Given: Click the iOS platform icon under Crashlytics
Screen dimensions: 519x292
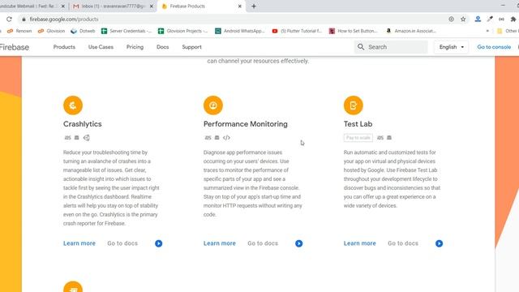Looking at the screenshot, I should (x=67, y=138).
